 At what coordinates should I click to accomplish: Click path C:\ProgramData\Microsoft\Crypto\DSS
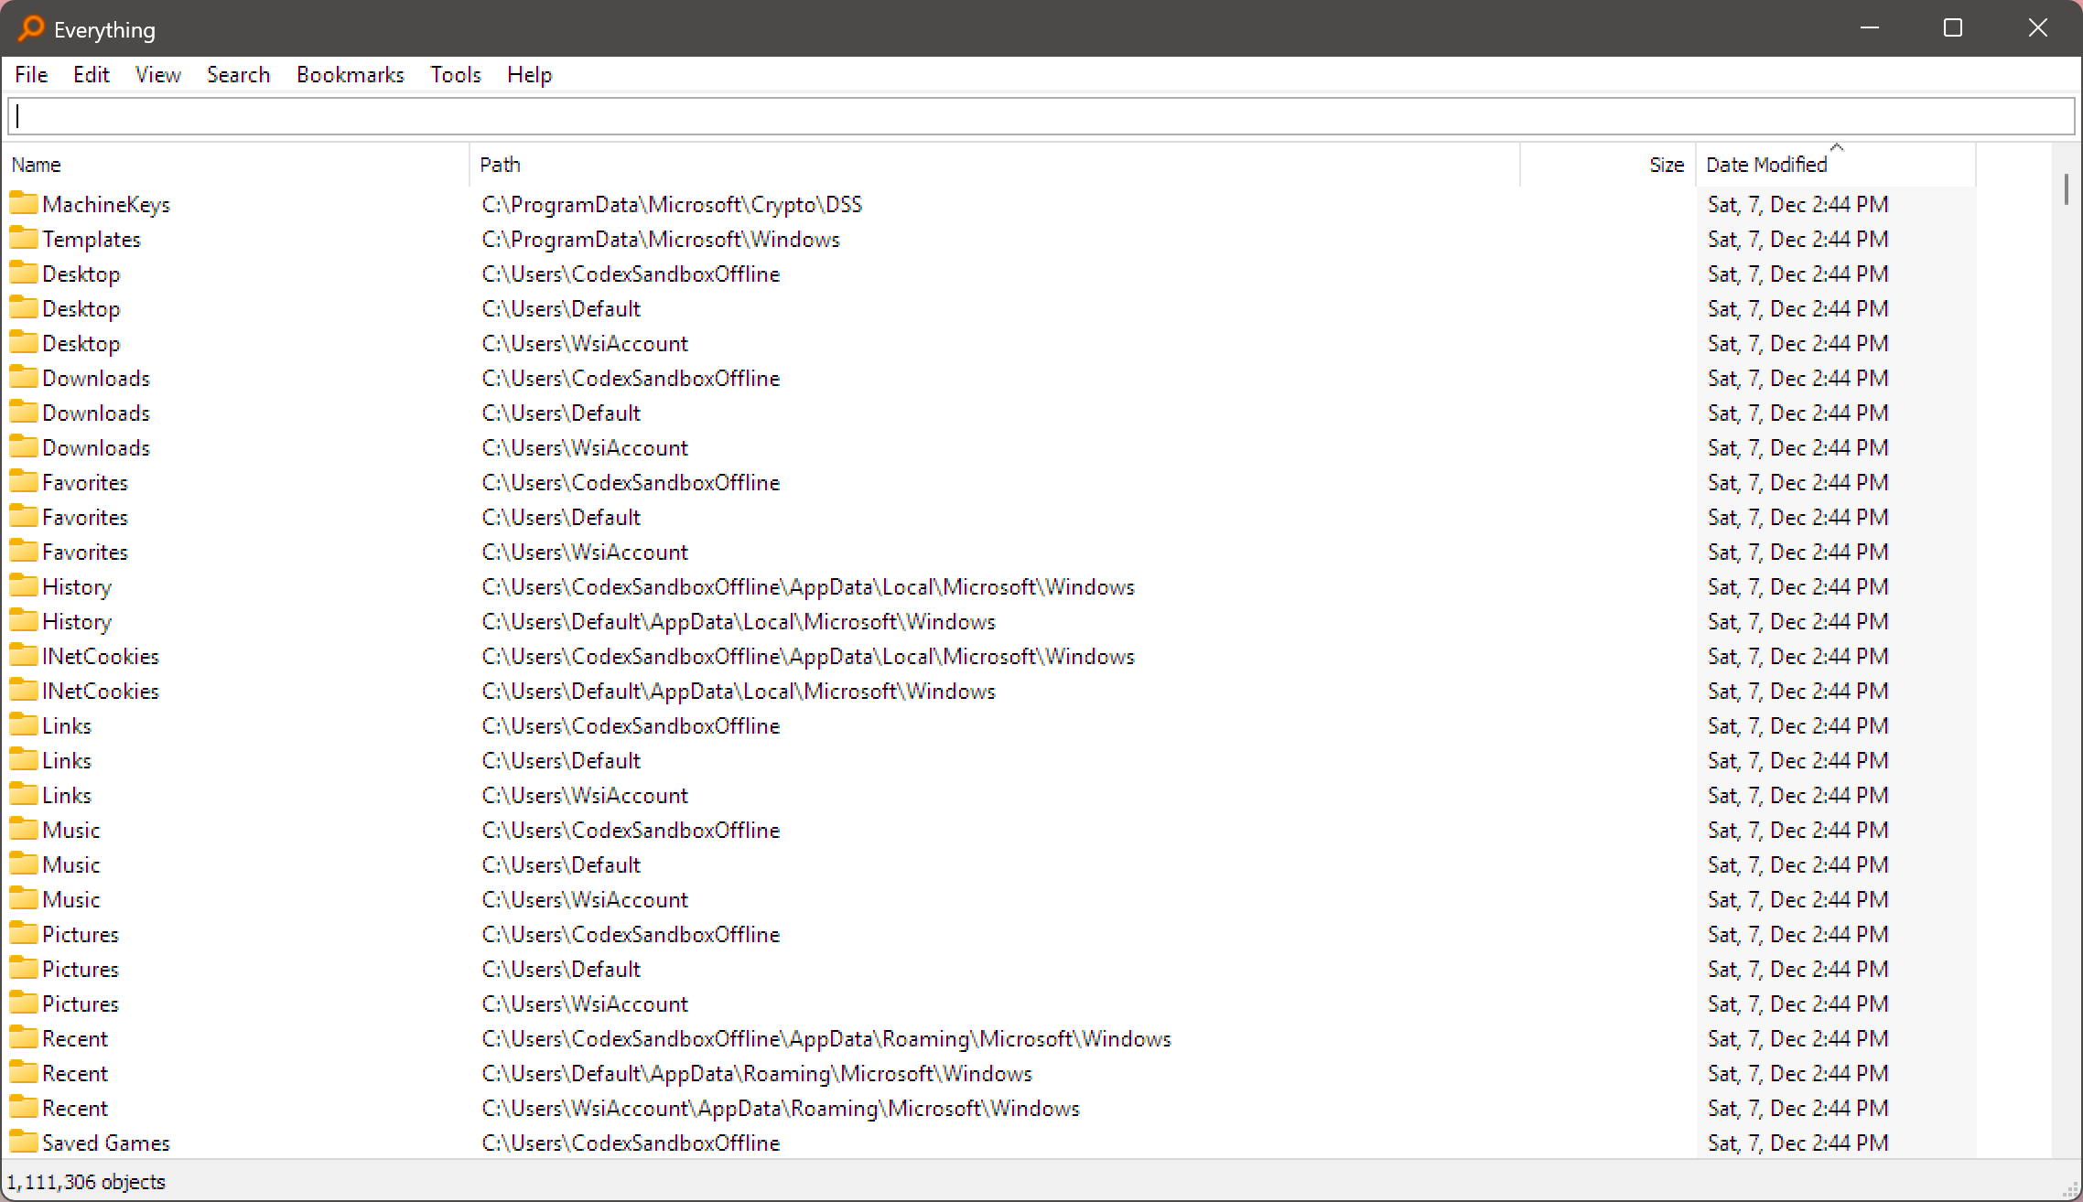click(672, 205)
